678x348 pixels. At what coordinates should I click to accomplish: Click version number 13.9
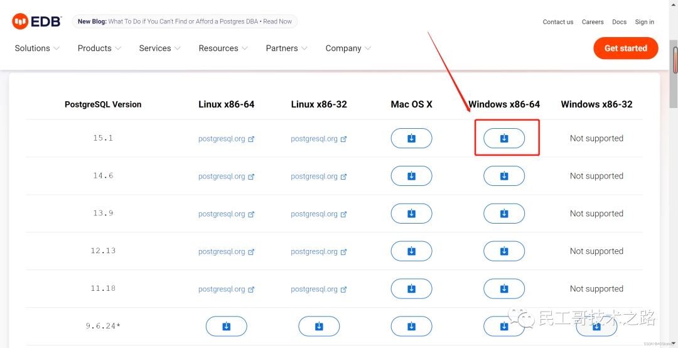tap(103, 213)
